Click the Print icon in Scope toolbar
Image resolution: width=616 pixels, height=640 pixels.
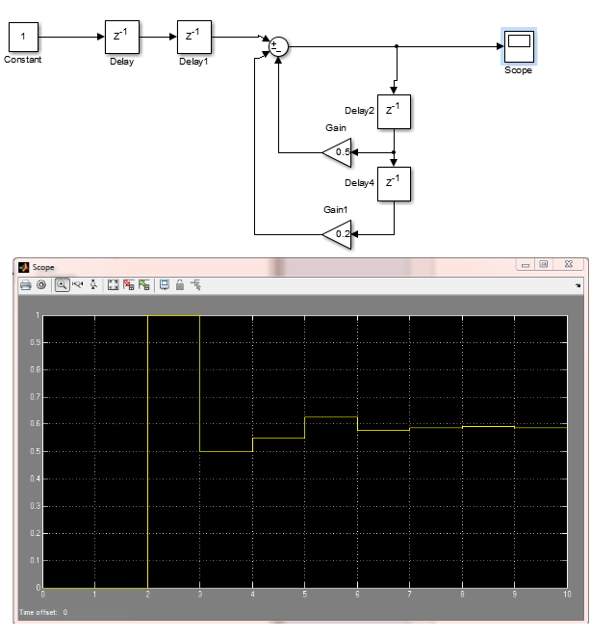[x=26, y=285]
